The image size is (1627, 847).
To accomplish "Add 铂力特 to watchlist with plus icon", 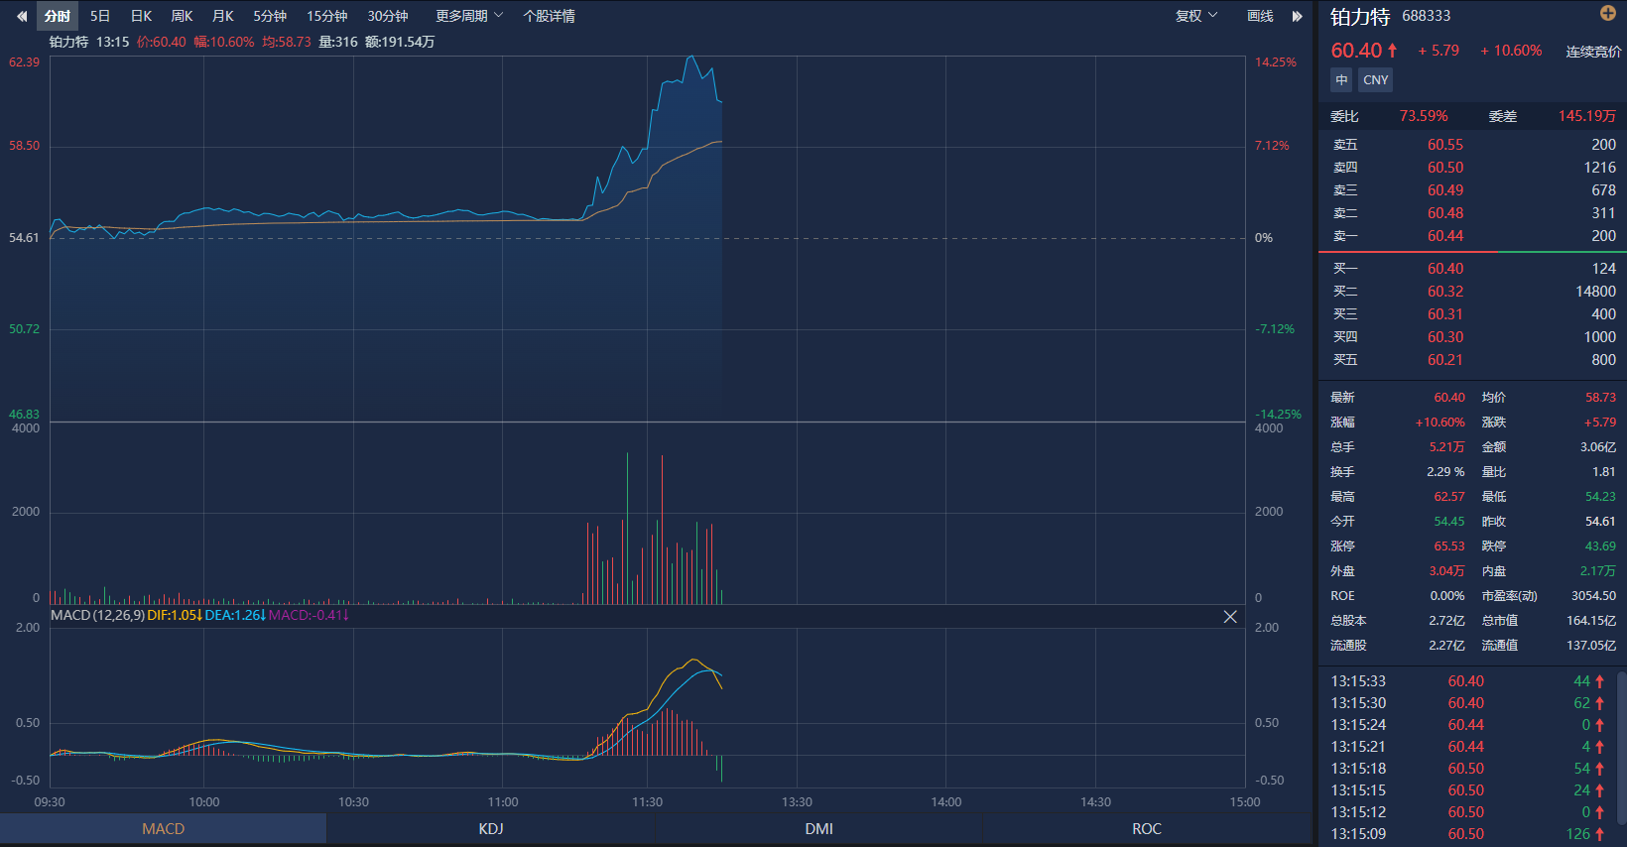I will (1608, 13).
